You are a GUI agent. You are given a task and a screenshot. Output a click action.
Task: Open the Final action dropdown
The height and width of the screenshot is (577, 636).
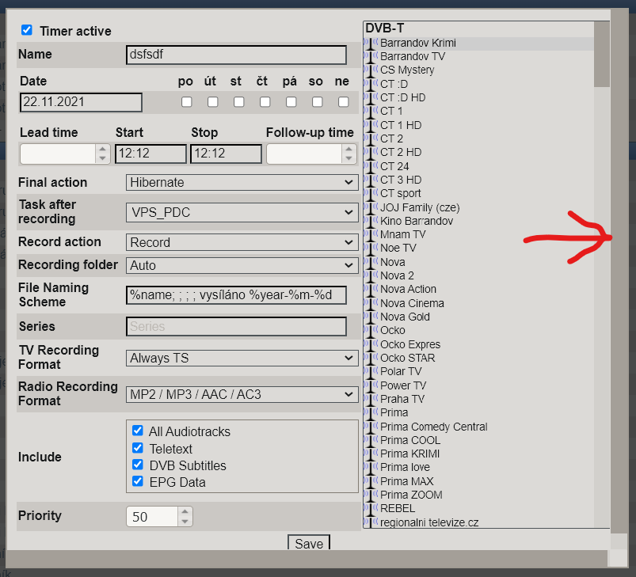242,182
